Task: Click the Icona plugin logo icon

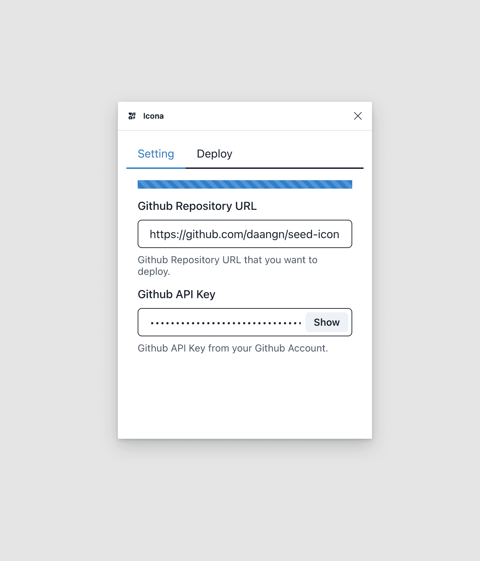Action: coord(132,116)
